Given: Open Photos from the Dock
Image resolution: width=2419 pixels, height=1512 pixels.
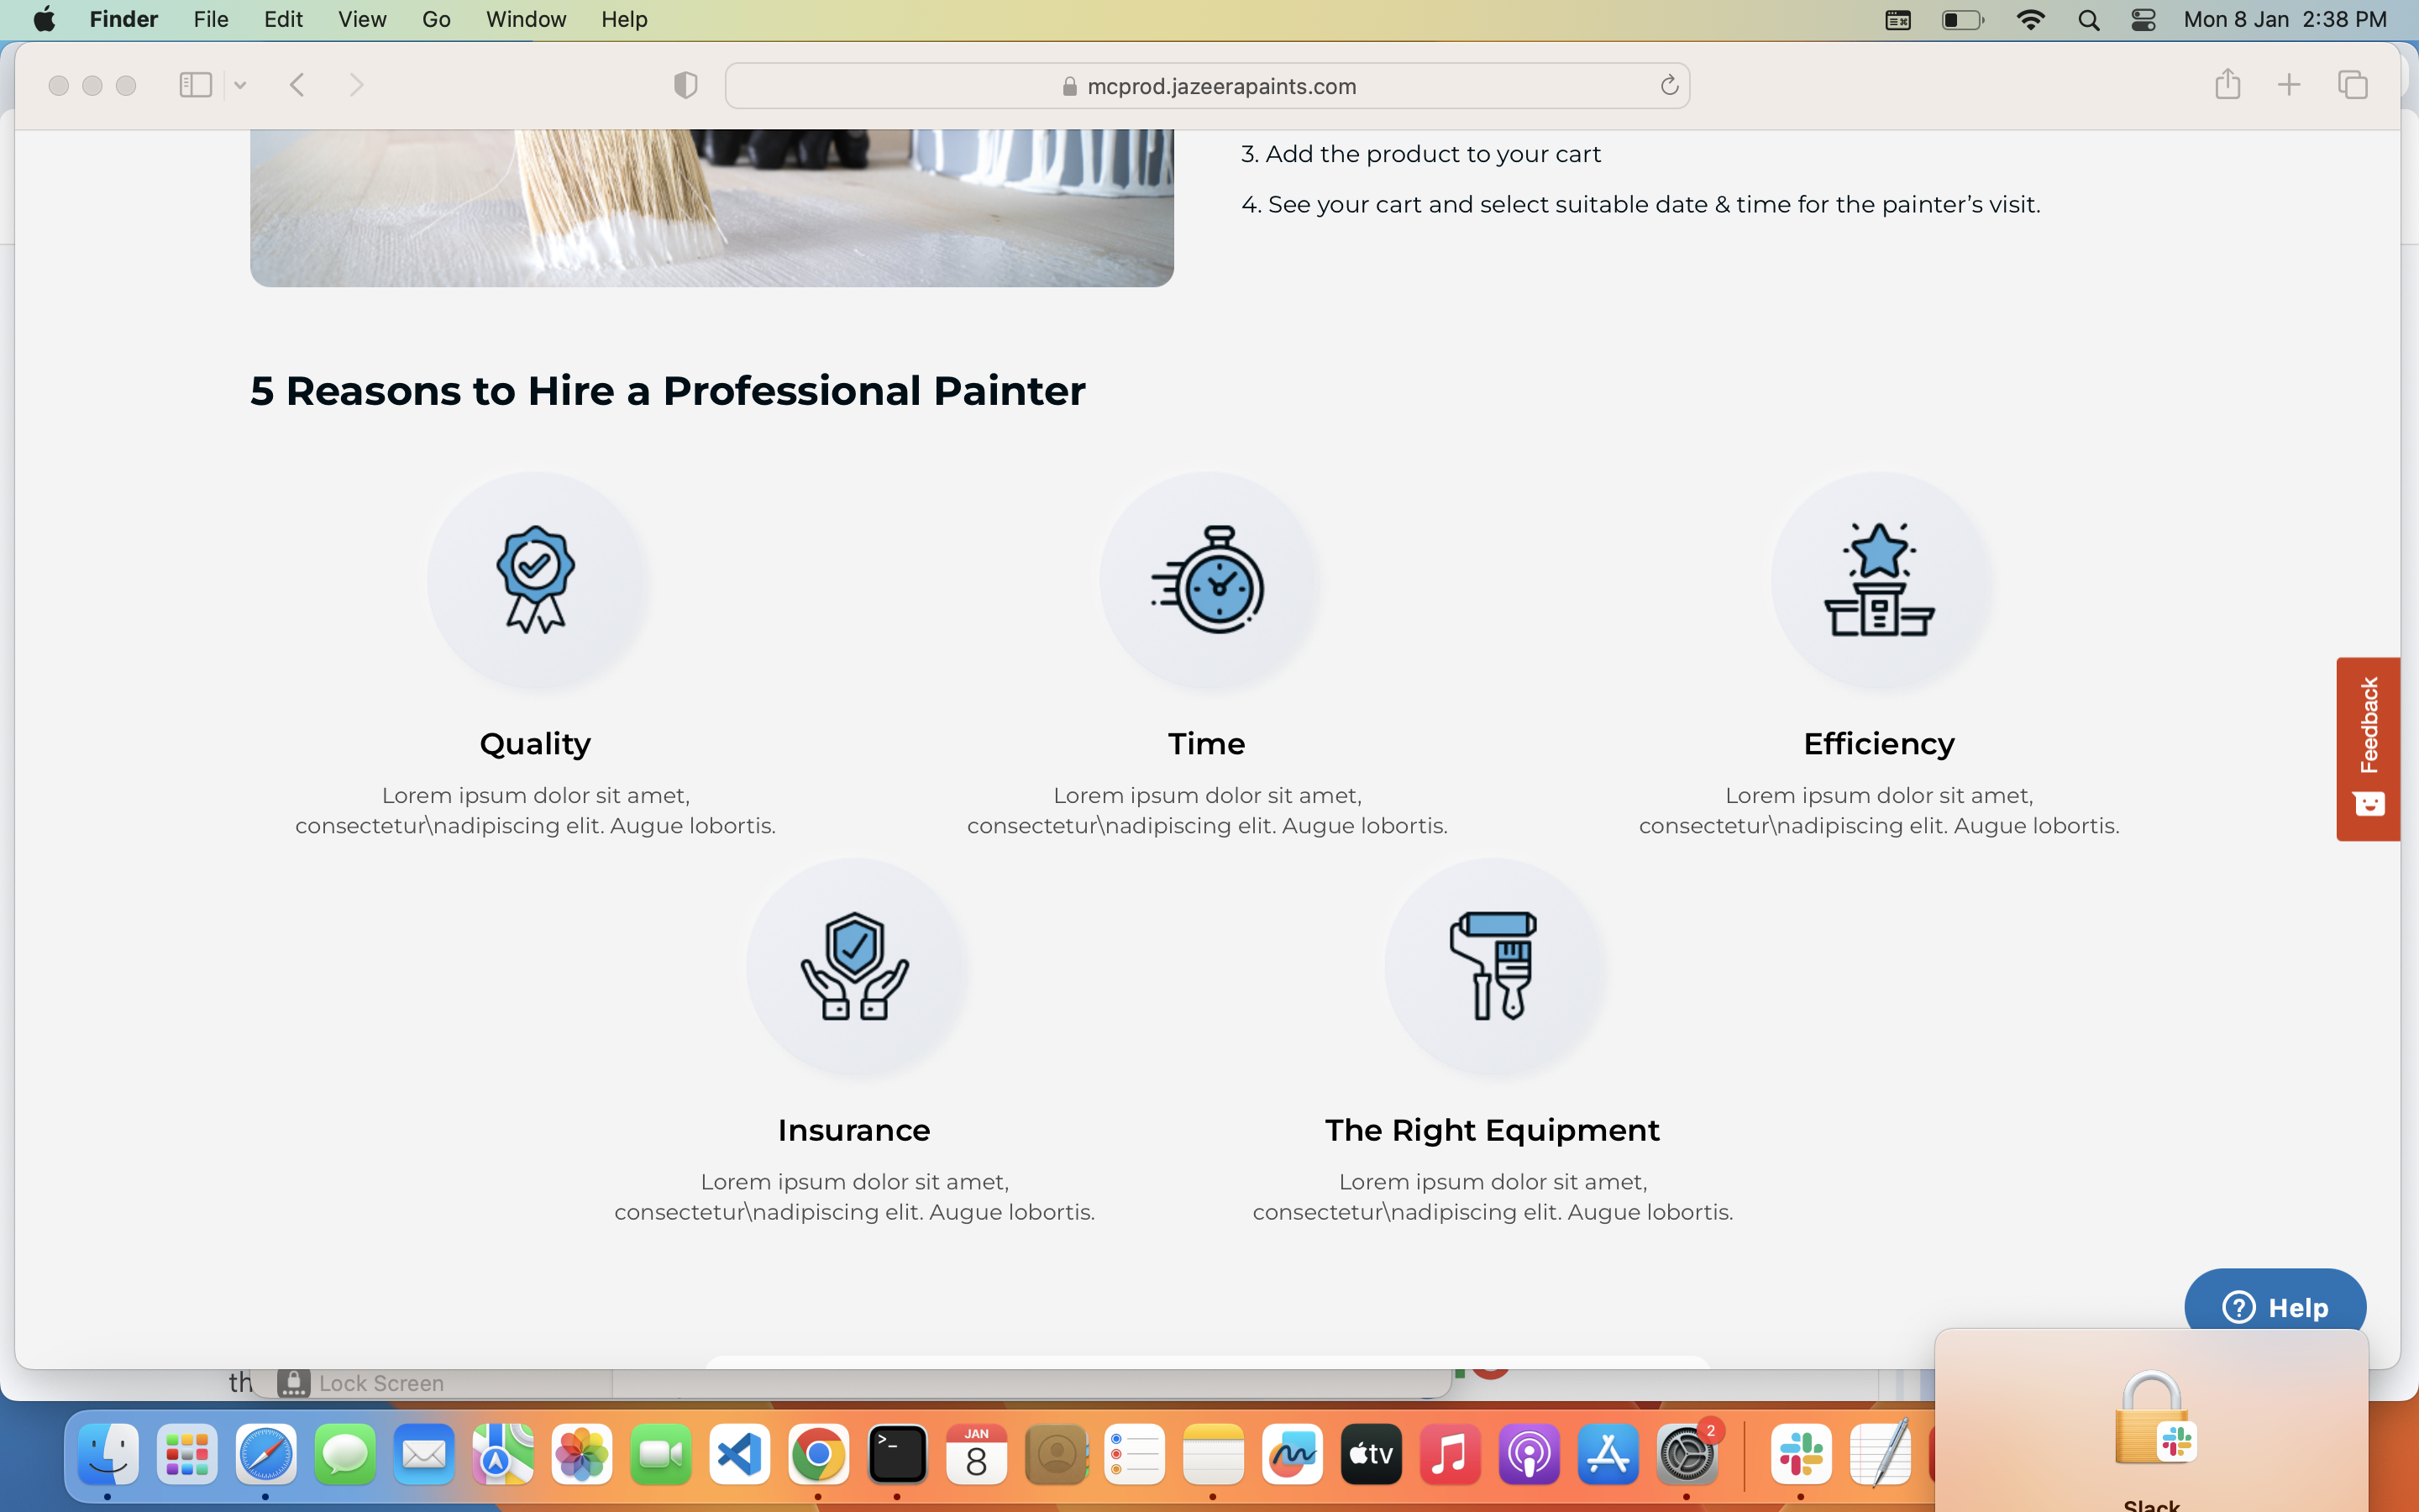Looking at the screenshot, I should (x=582, y=1454).
